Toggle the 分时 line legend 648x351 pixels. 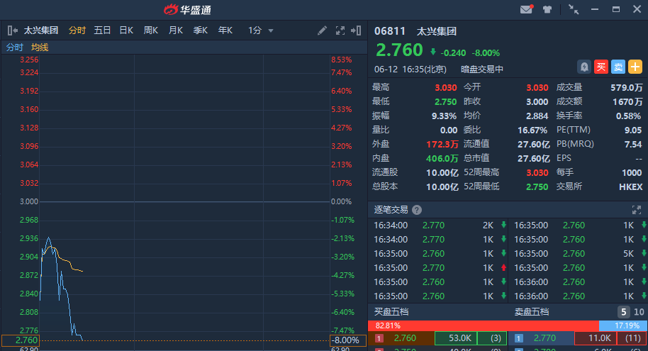(x=14, y=47)
